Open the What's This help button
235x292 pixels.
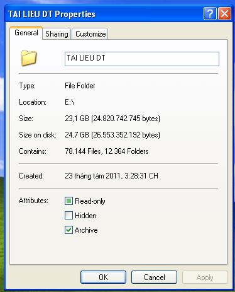[210, 14]
